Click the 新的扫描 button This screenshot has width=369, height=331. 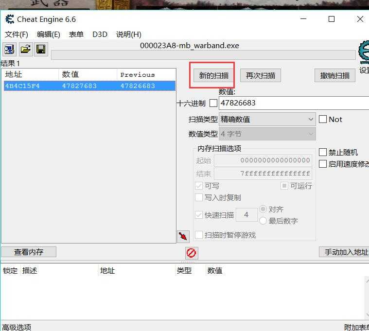[x=214, y=75]
